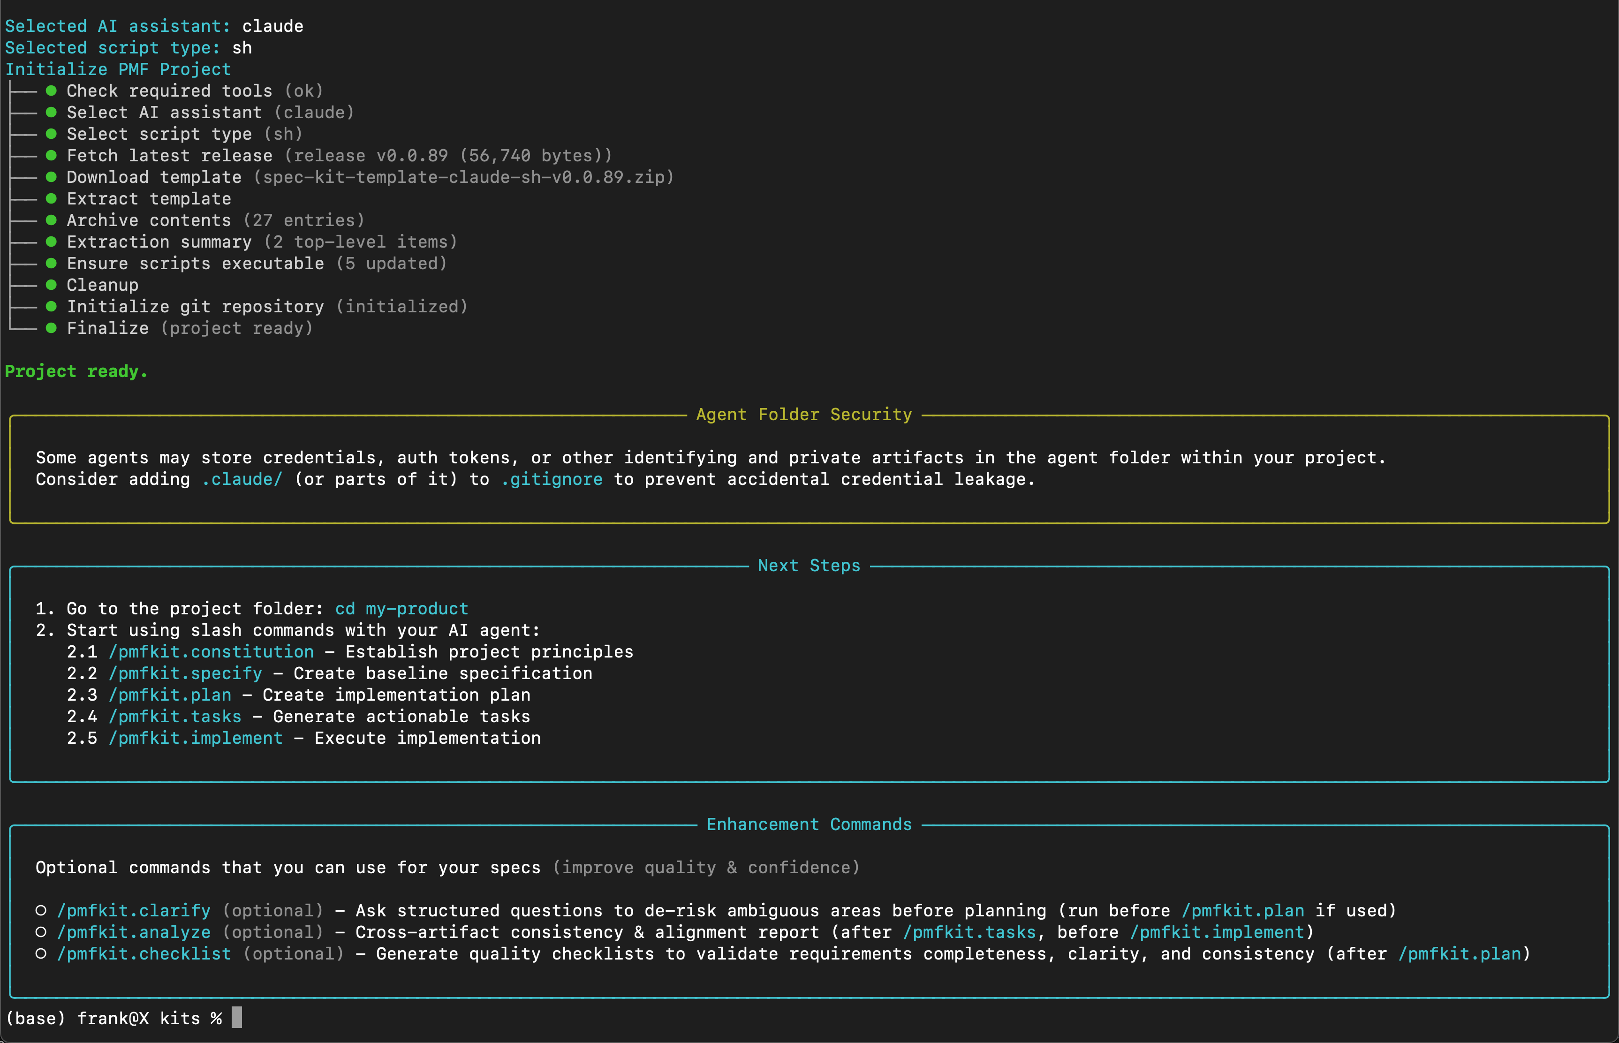Viewport: 1619px width, 1043px height.
Task: Click the green dot beside Fetch latest release
Action: pos(52,155)
